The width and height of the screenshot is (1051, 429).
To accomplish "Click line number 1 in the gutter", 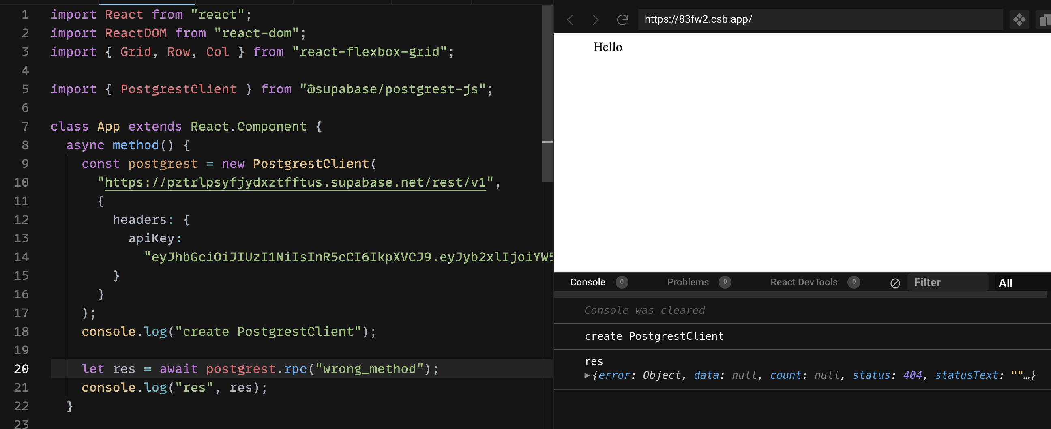I will click(25, 15).
